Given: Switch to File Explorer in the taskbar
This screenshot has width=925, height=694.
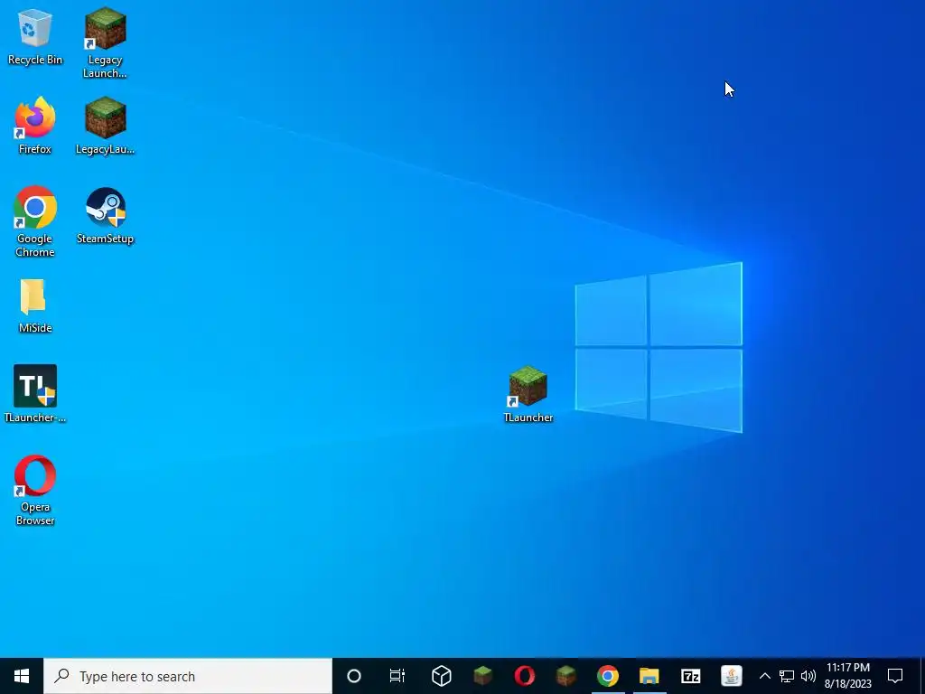Looking at the screenshot, I should pos(649,676).
